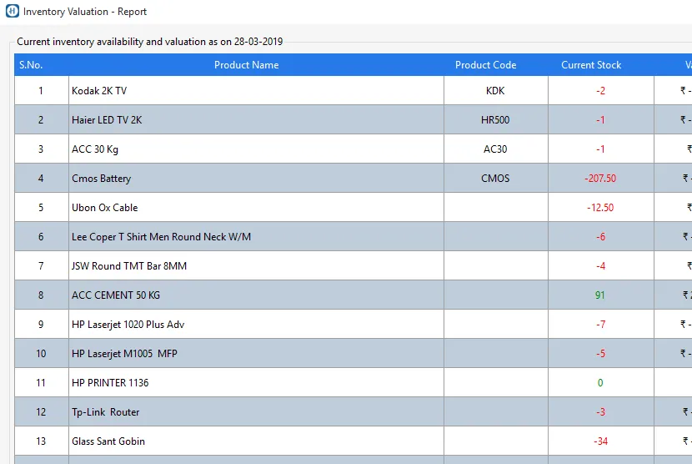Sort by S.No. column header
692x464 pixels.
click(31, 65)
